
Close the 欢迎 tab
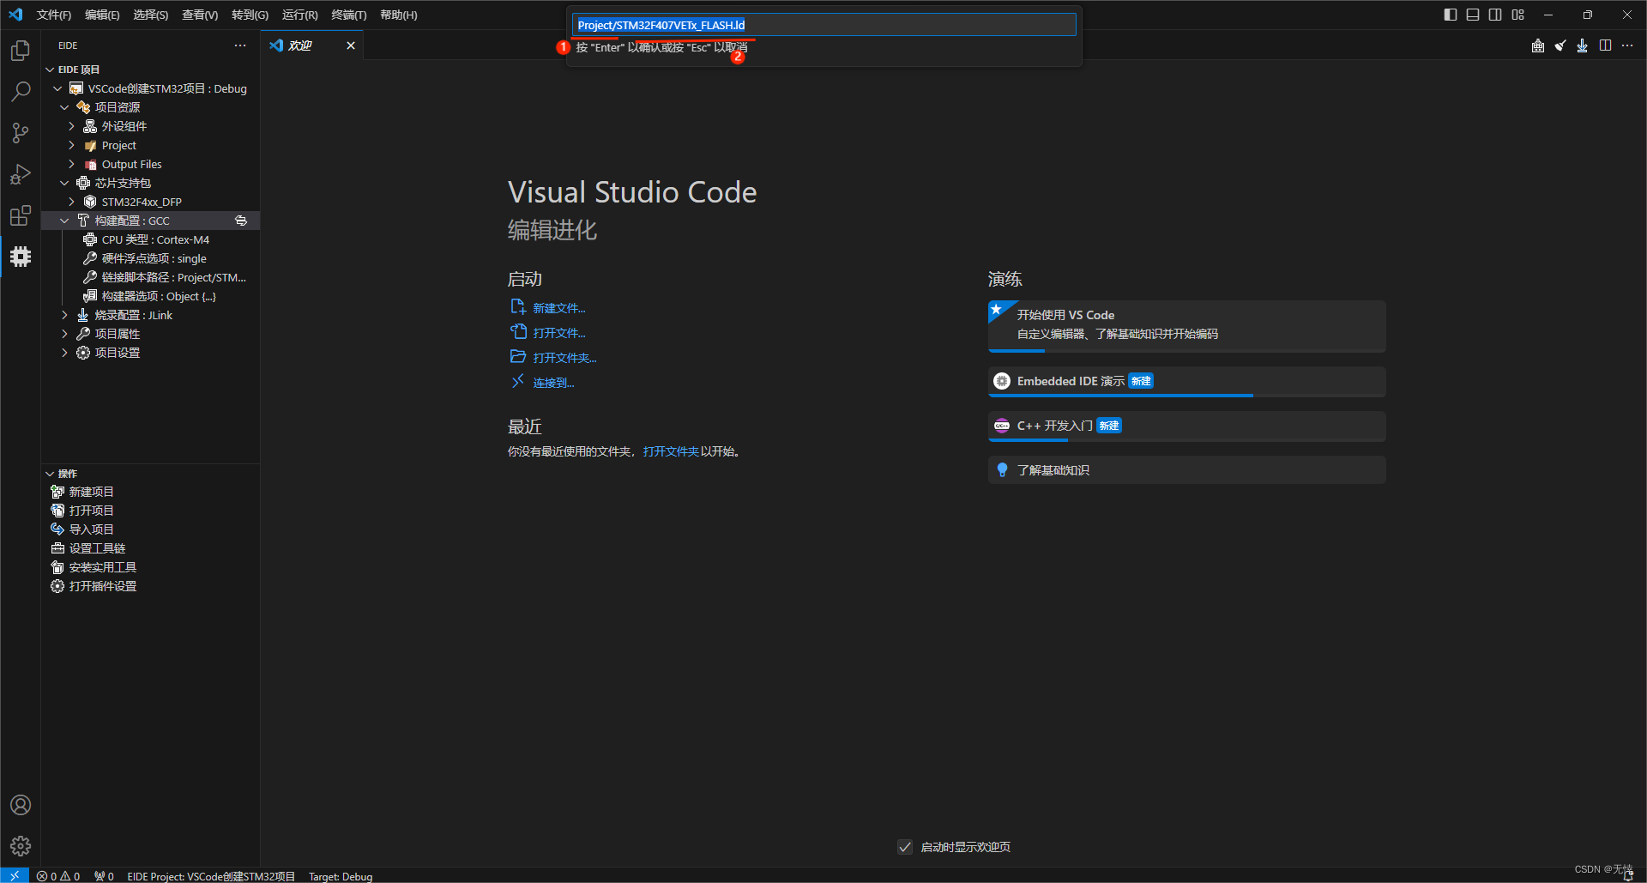click(351, 45)
